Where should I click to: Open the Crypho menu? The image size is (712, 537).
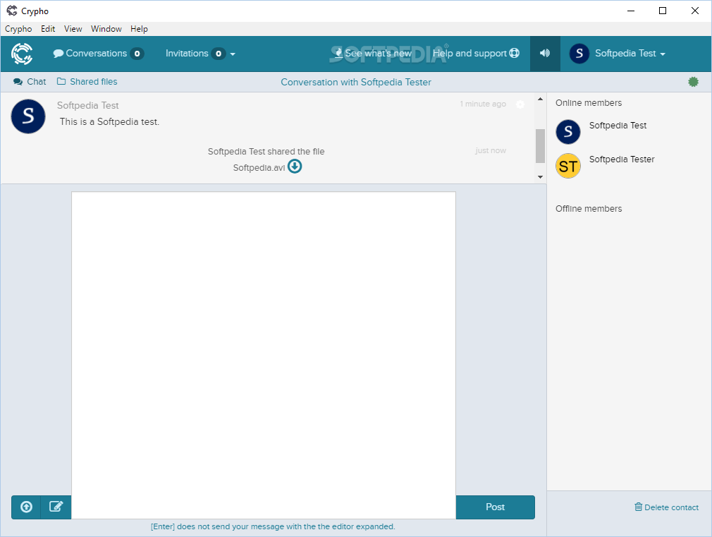pyautogui.click(x=18, y=29)
